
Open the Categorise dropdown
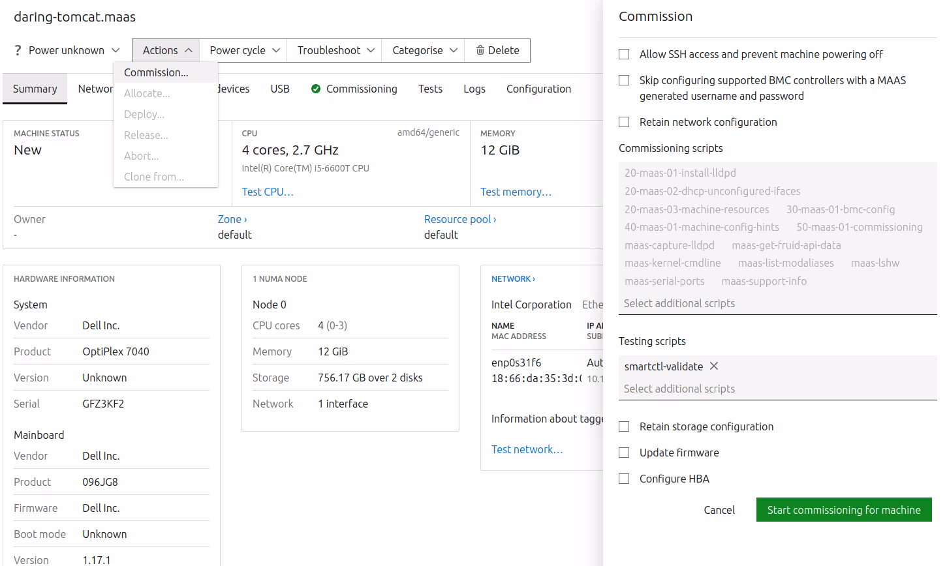[x=424, y=50]
